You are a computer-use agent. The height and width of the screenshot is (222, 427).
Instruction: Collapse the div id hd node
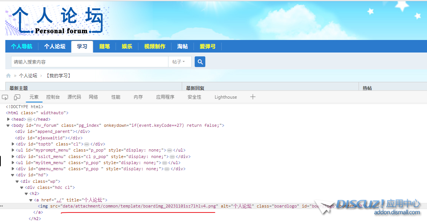click(x=13, y=175)
